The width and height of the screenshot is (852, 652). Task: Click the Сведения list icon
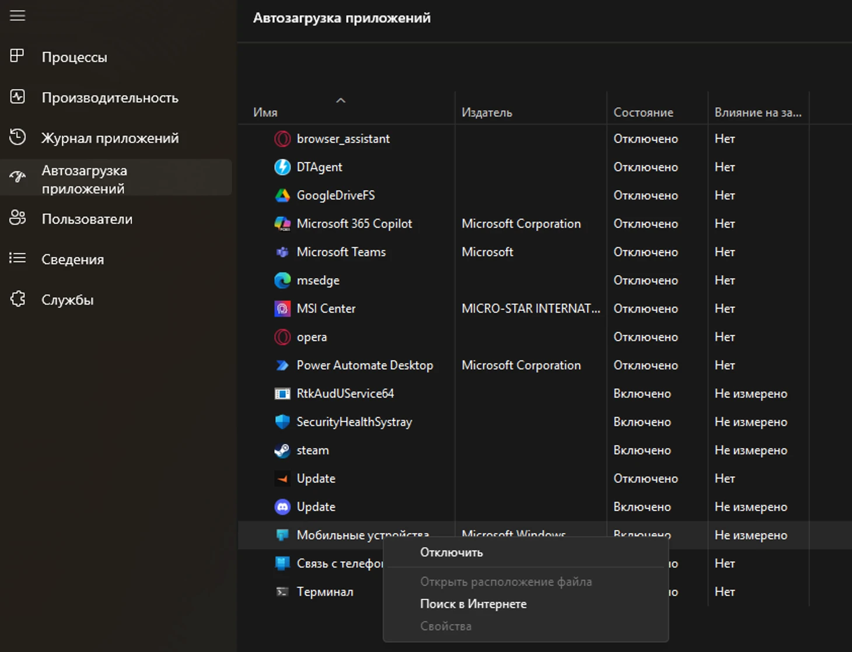click(x=18, y=258)
